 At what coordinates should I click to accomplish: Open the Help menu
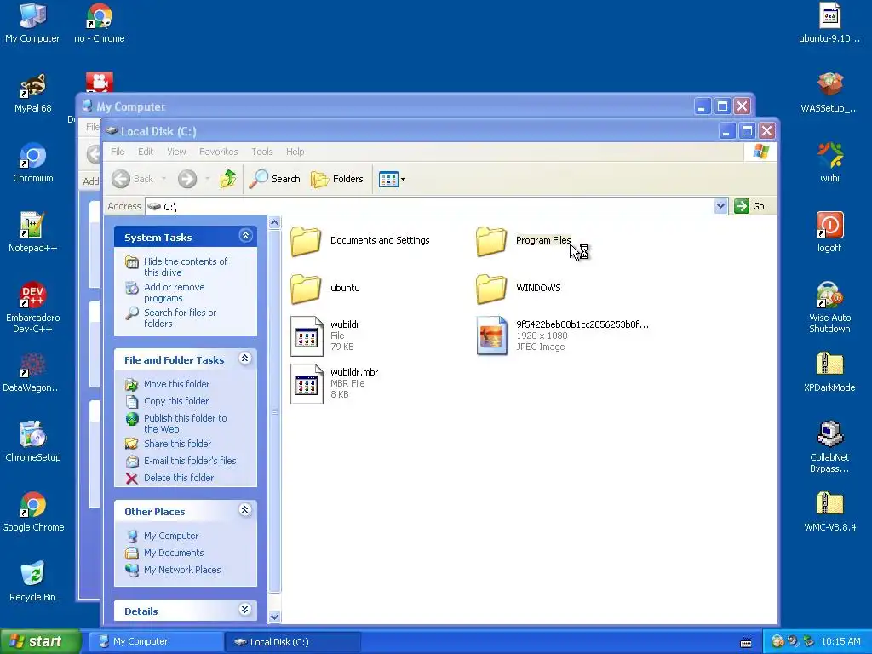[295, 152]
